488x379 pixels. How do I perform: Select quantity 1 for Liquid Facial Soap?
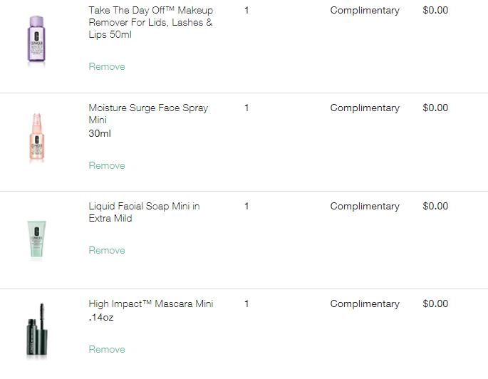pos(246,207)
